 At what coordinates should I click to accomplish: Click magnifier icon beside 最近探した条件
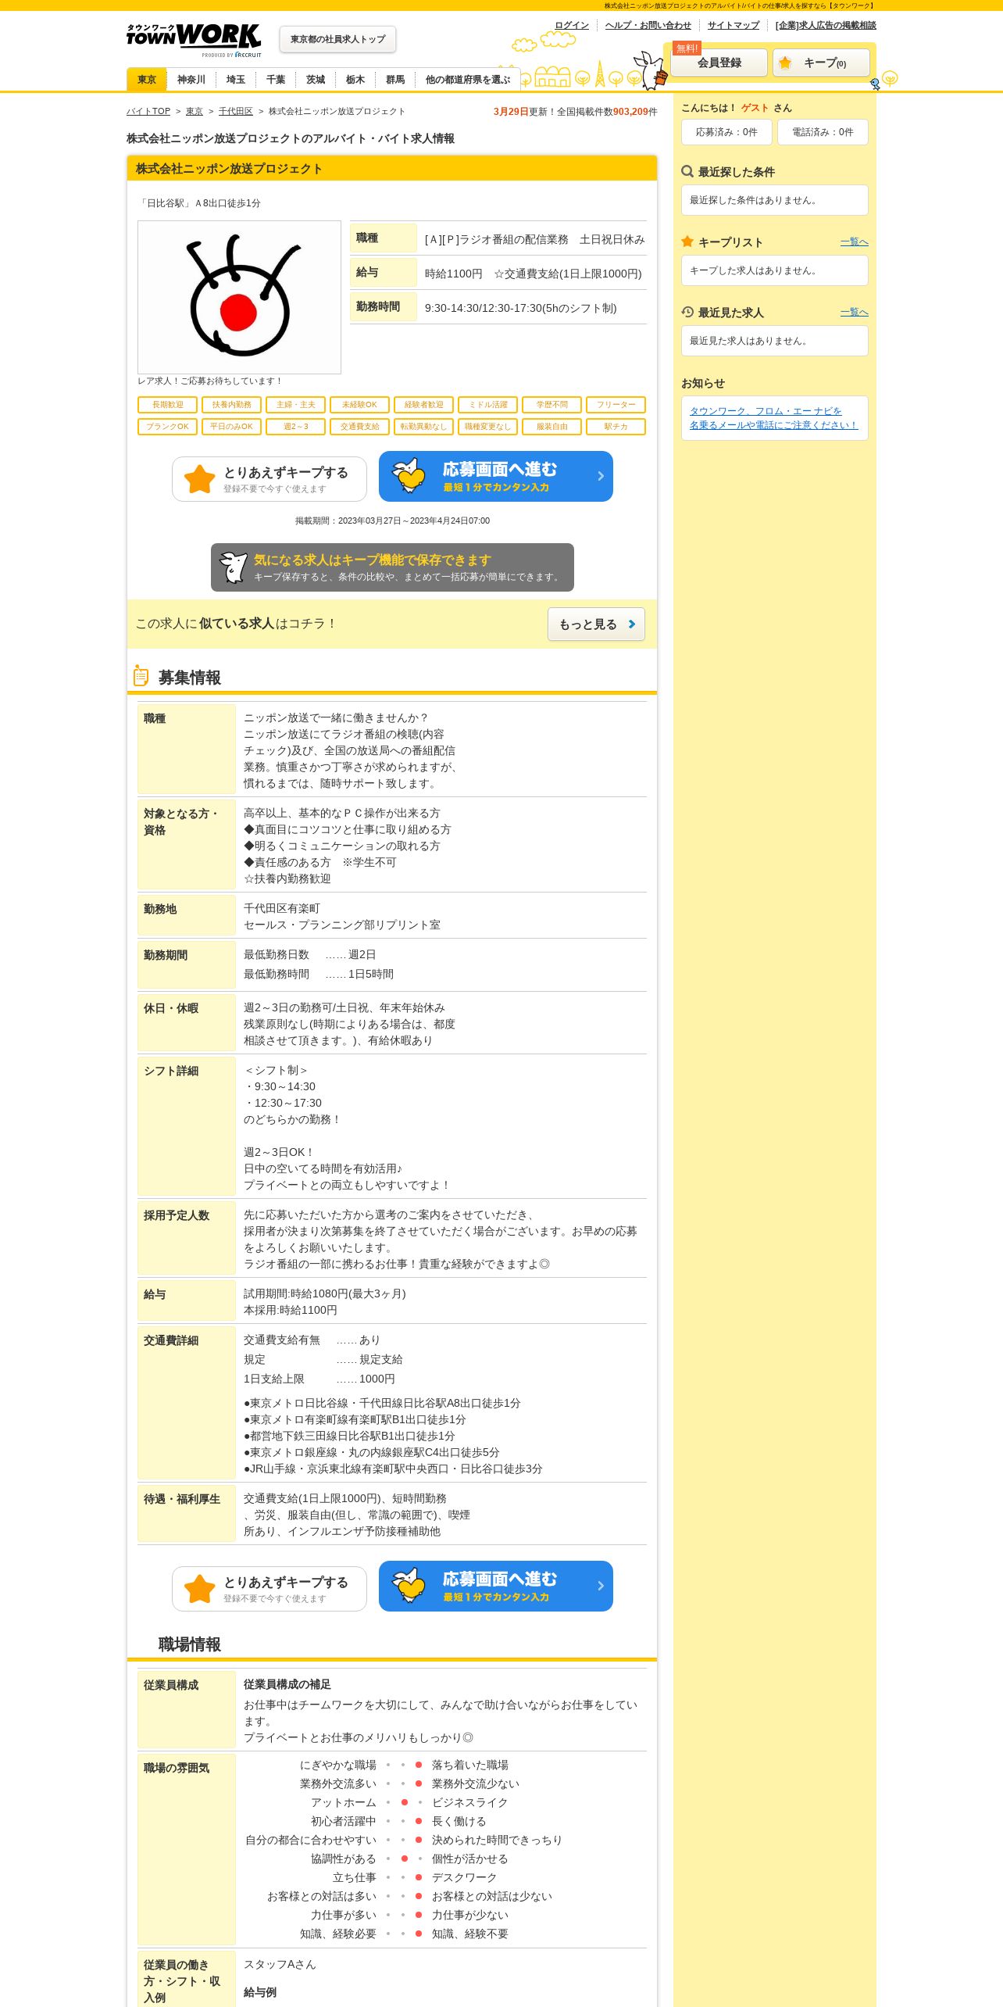687,171
